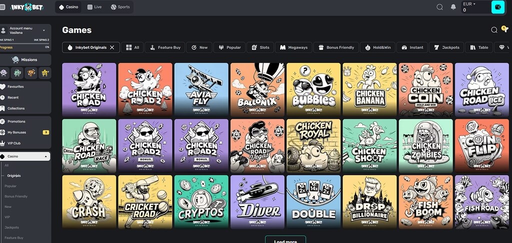Select the Megaways filter chip
512x243 pixels.
tap(293, 47)
